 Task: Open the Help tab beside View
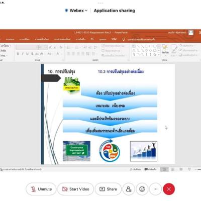pyautogui.click(x=114, y=39)
